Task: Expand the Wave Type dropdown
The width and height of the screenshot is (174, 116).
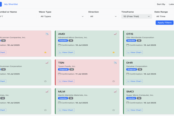Action: pos(62,17)
